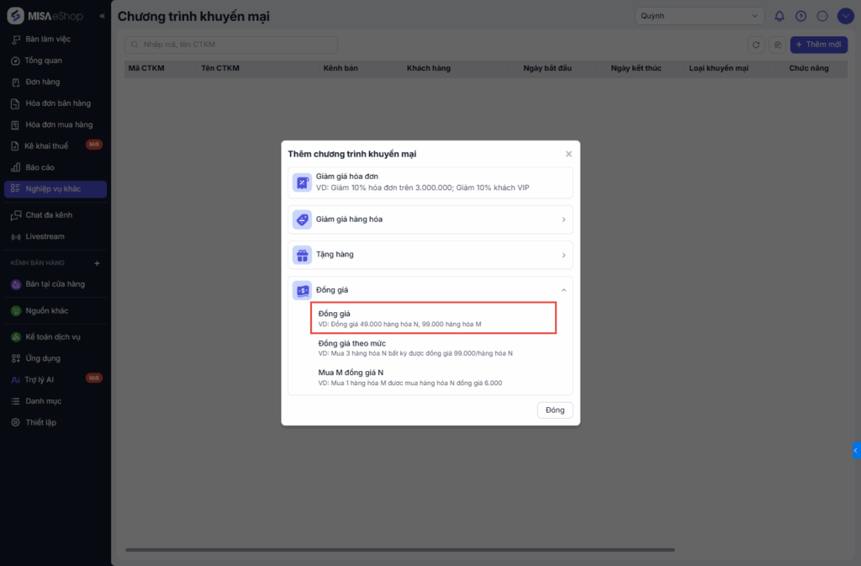Expand the Giảm giá hàng hóa chevron

click(563, 220)
